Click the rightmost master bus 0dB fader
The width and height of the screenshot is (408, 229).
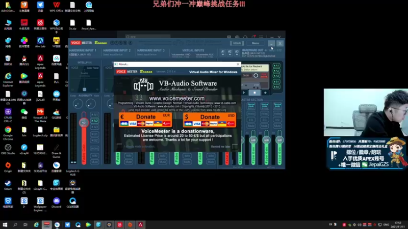[279, 140]
